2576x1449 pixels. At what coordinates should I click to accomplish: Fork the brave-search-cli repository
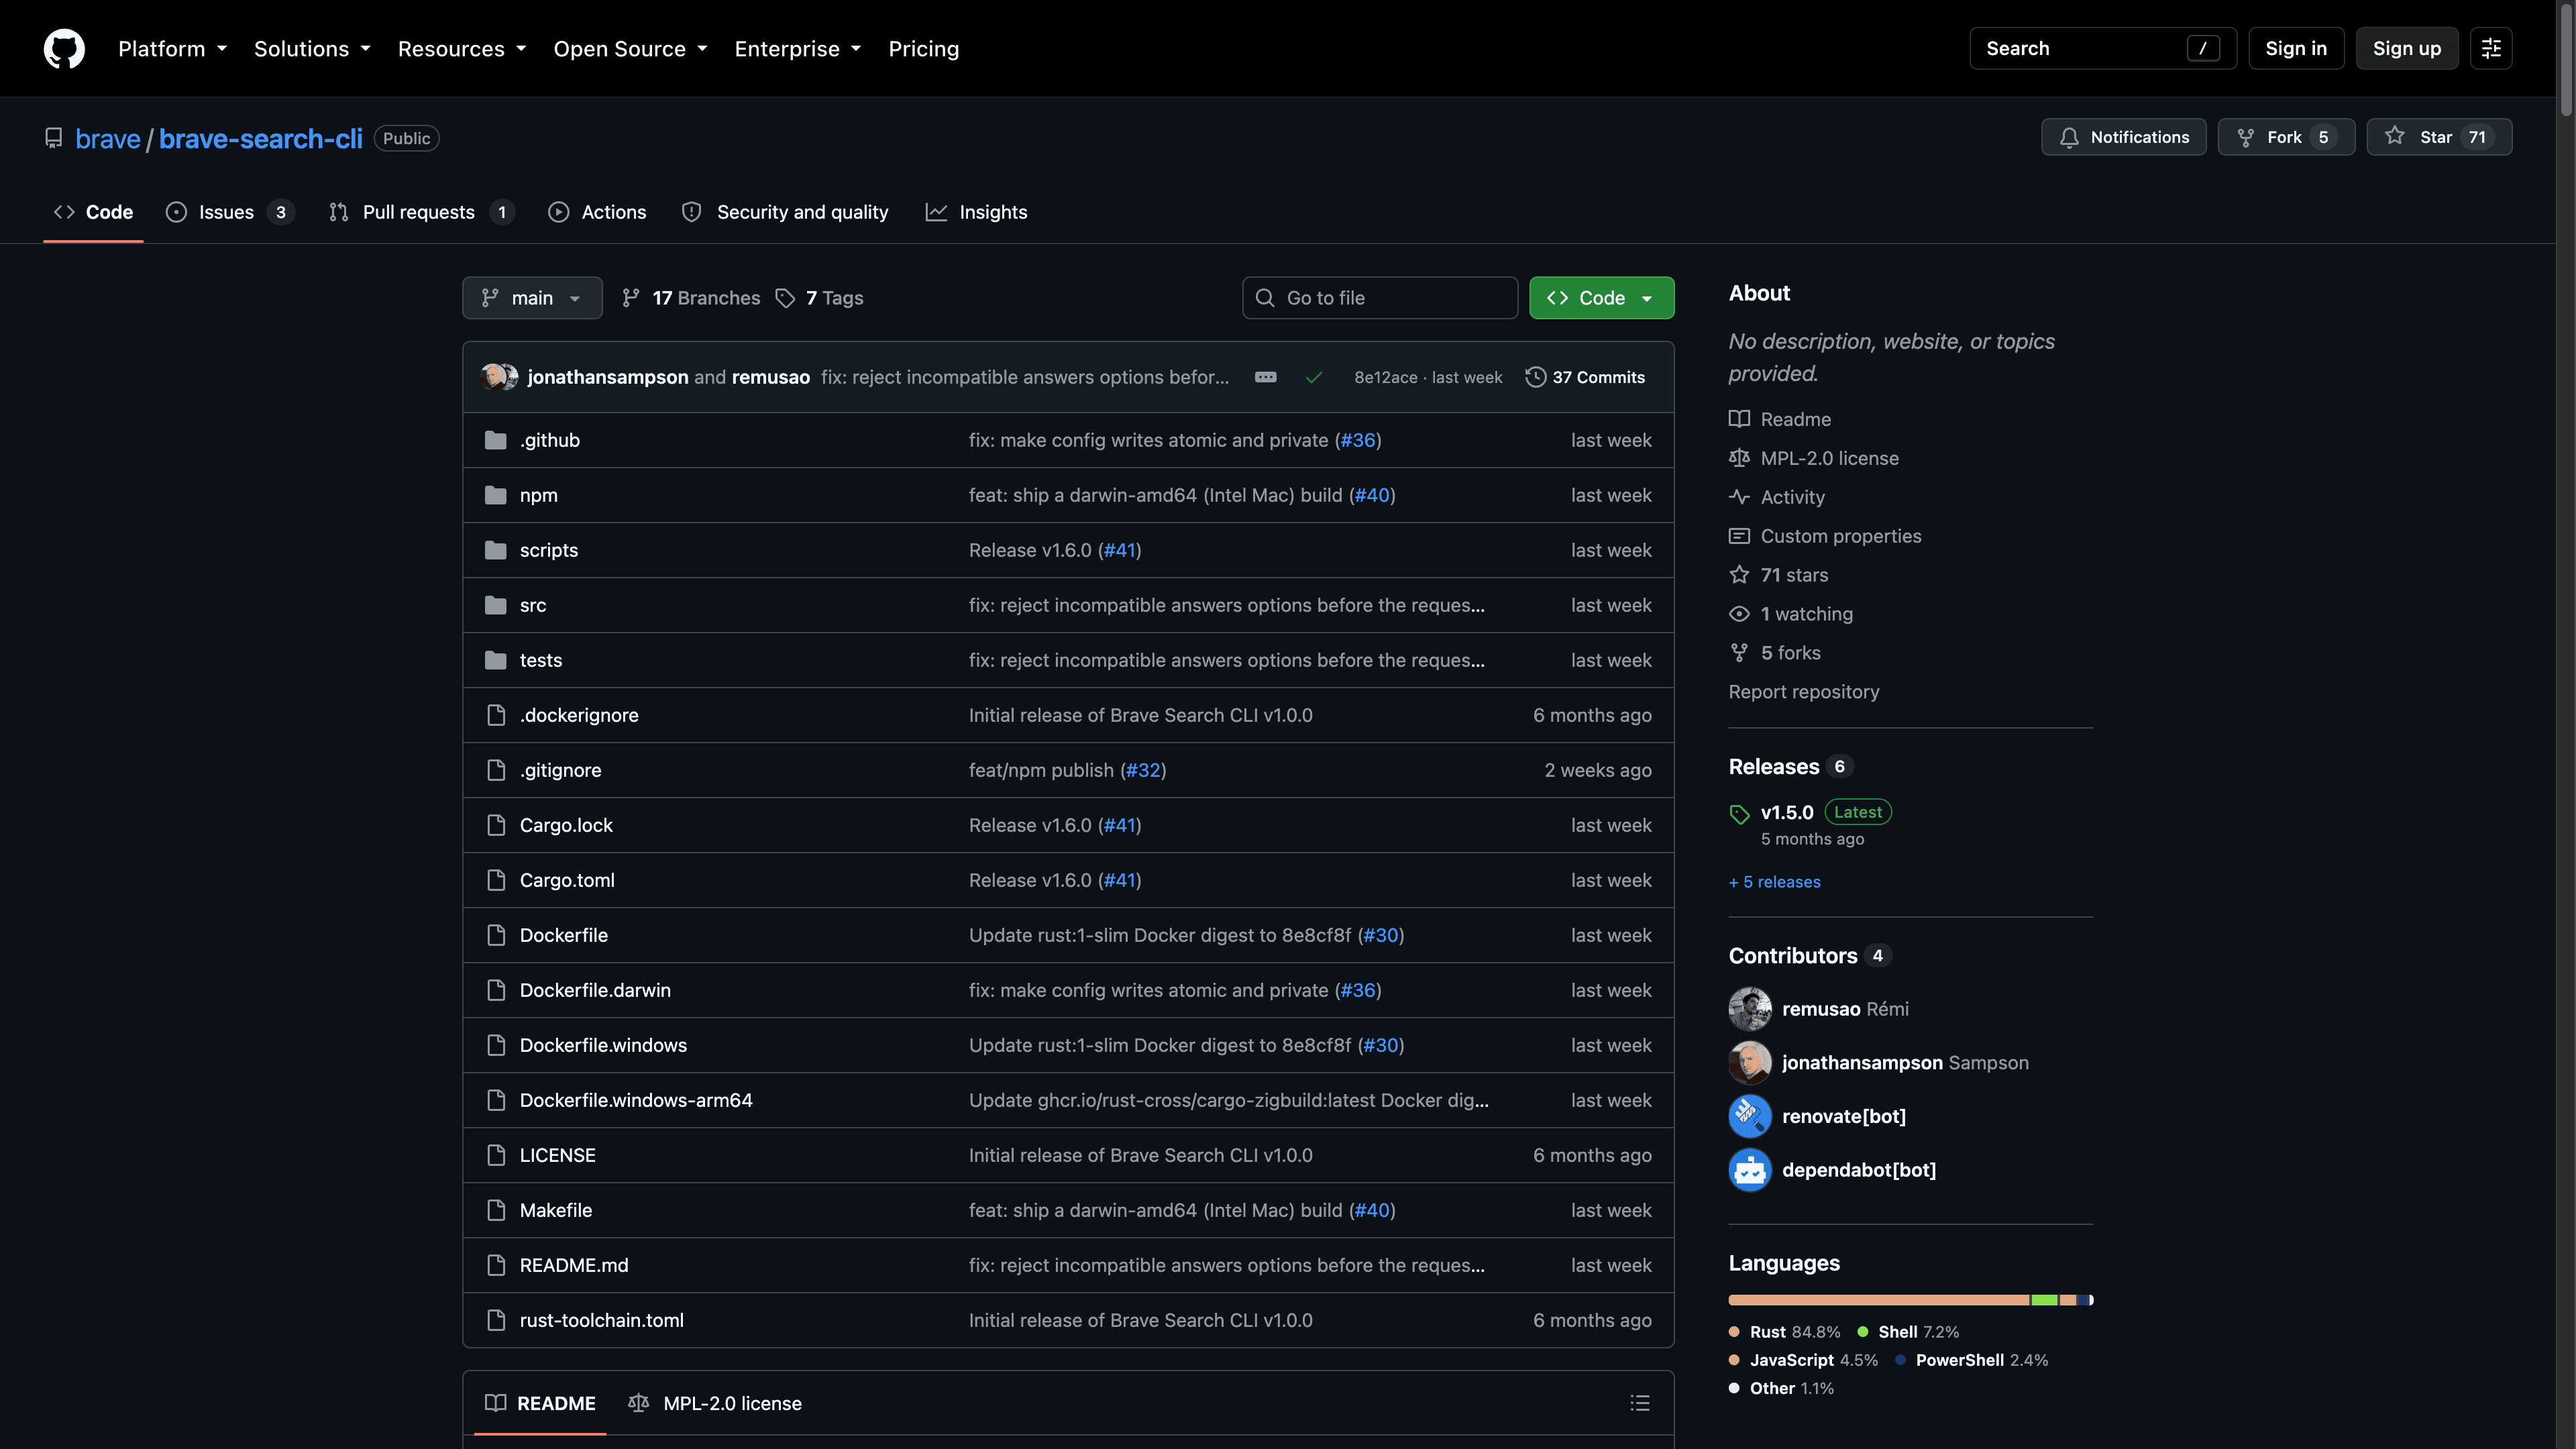click(x=2286, y=137)
